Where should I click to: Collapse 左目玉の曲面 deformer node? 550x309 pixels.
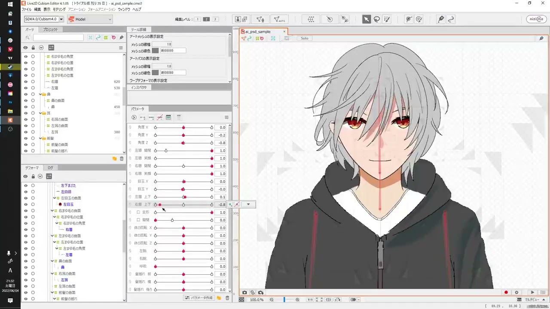54,198
